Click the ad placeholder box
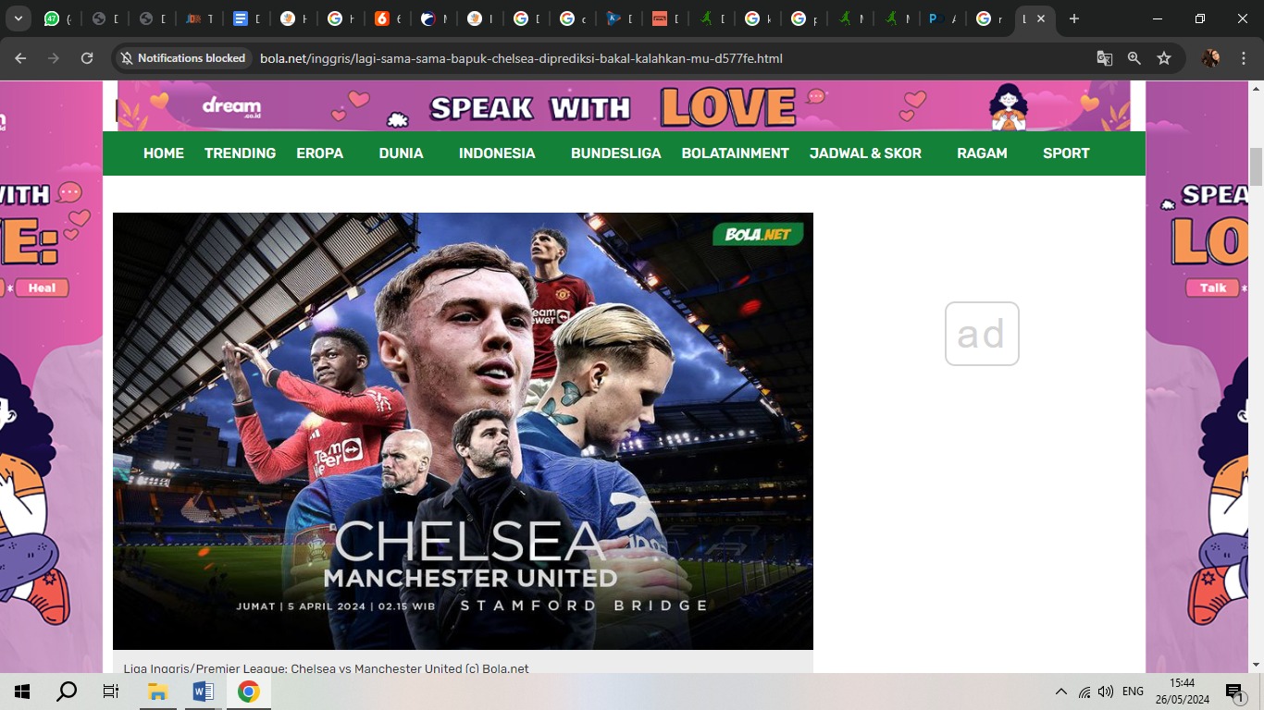Screen dimensions: 1264x710 pos(982,334)
